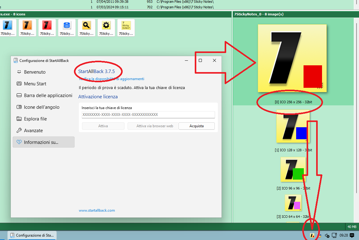This screenshot has width=359, height=240.
Task: Click the star-badged tray icon next to 7 Sticky Notes
Action: pyautogui.click(x=320, y=235)
